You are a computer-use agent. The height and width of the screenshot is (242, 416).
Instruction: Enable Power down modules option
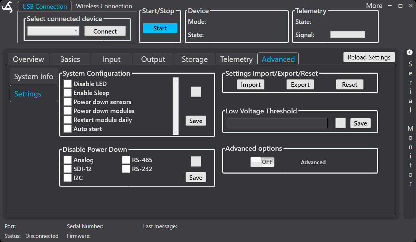68,111
